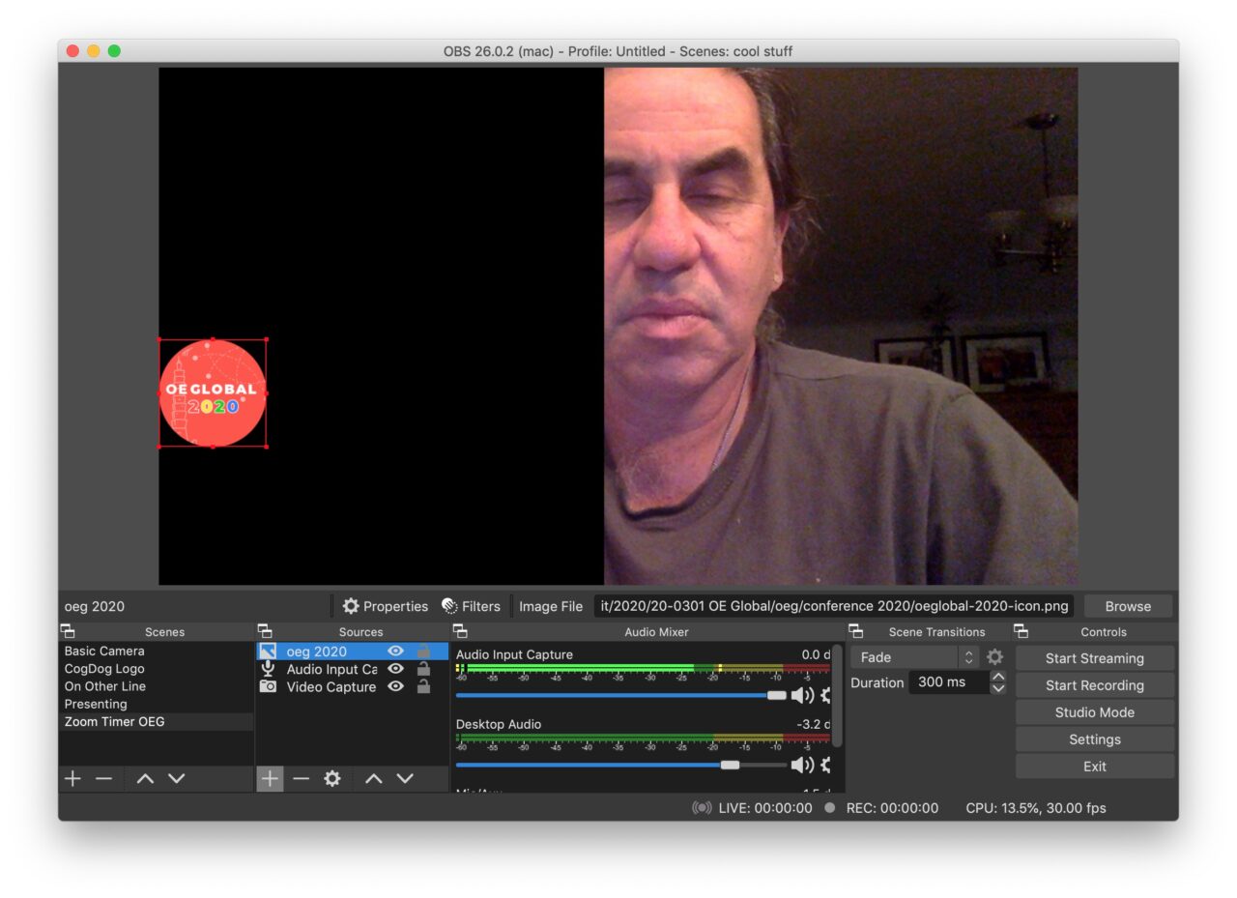The height and width of the screenshot is (898, 1237).
Task: Move scene down in Scenes list
Action: [177, 779]
